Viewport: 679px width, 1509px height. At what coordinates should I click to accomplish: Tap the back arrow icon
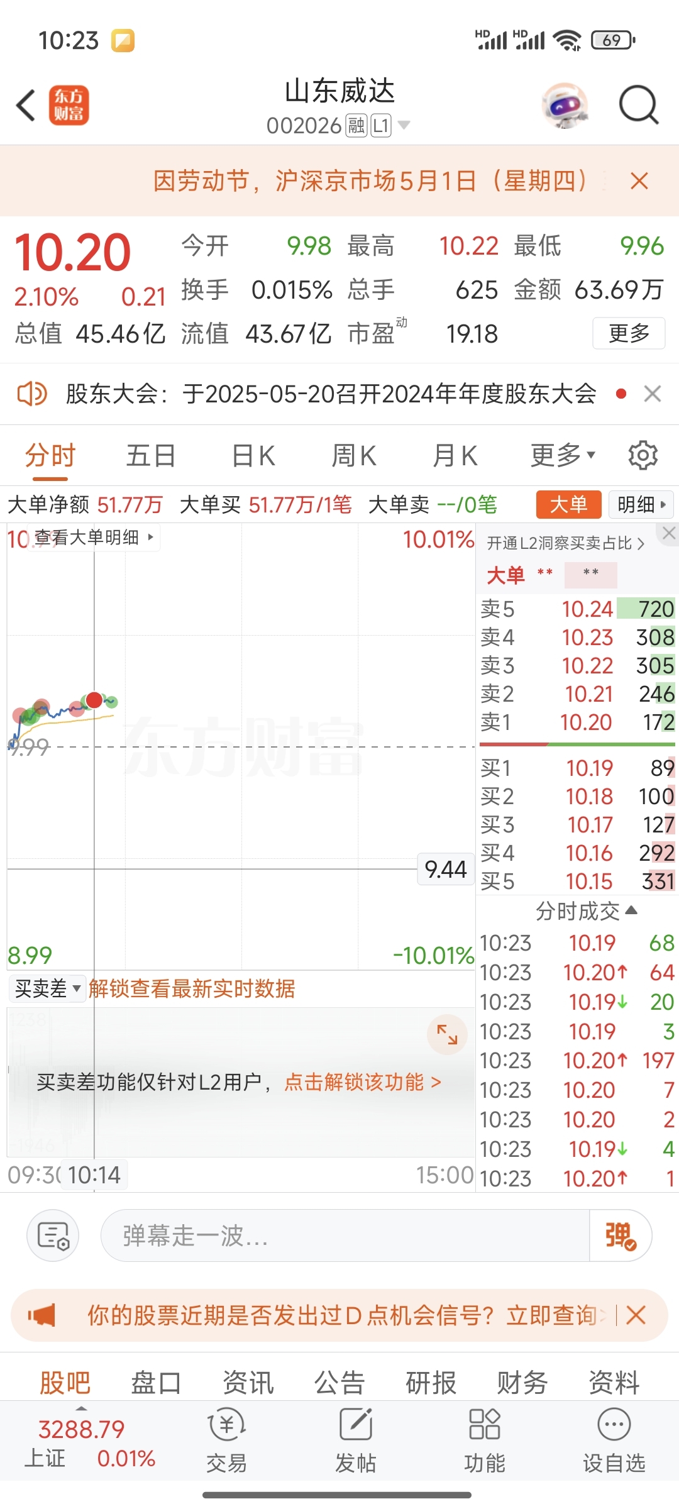[26, 105]
